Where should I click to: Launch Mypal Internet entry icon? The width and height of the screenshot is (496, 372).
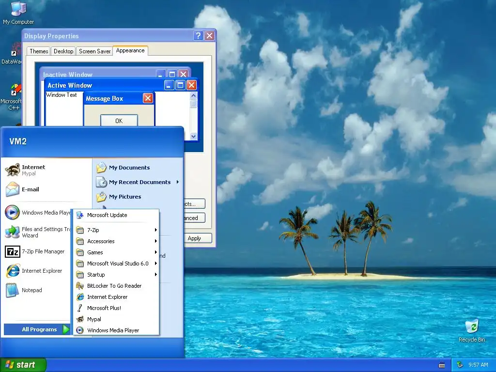click(x=13, y=170)
